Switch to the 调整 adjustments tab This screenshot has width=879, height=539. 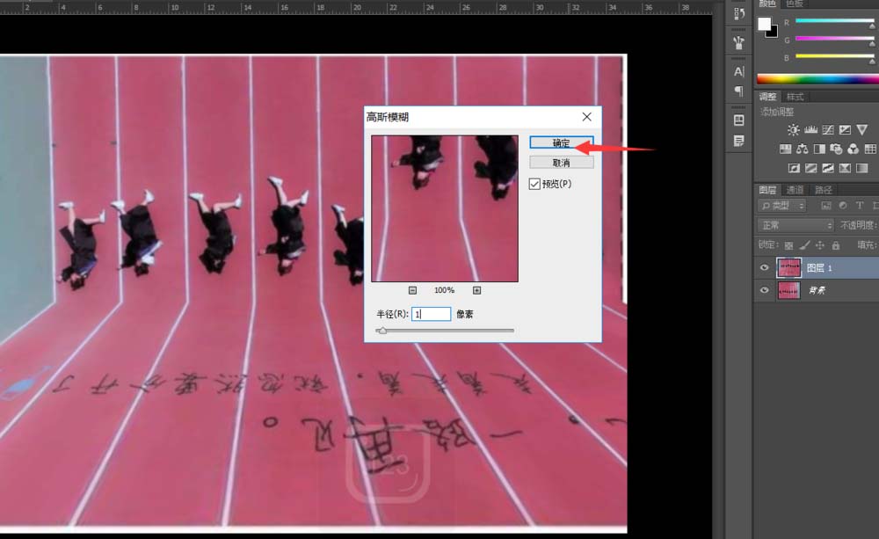(x=767, y=97)
